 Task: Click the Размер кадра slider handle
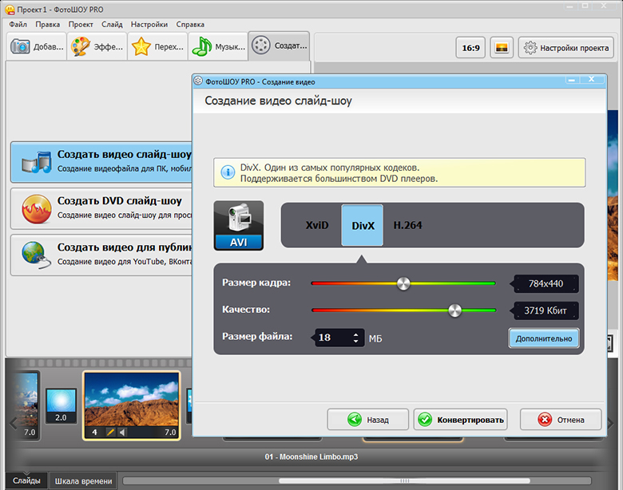coord(403,283)
